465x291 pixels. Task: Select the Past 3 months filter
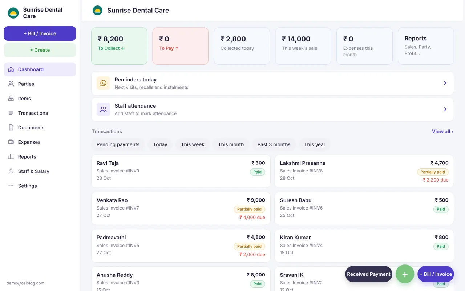[x=274, y=144]
